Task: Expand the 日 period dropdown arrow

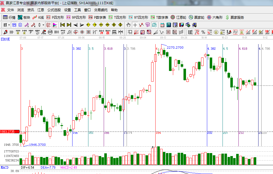Action: tap(9, 25)
